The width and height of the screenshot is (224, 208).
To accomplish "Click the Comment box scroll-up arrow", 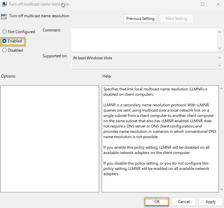I will 220,31.
